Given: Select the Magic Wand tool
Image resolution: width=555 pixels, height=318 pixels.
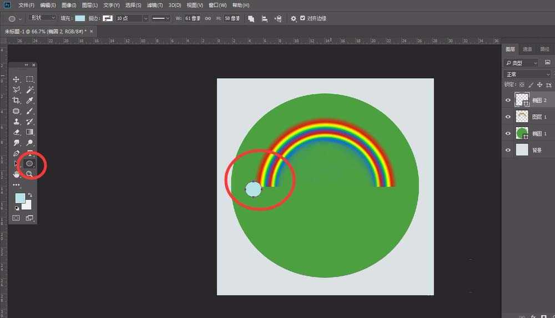Looking at the screenshot, I should tap(30, 90).
